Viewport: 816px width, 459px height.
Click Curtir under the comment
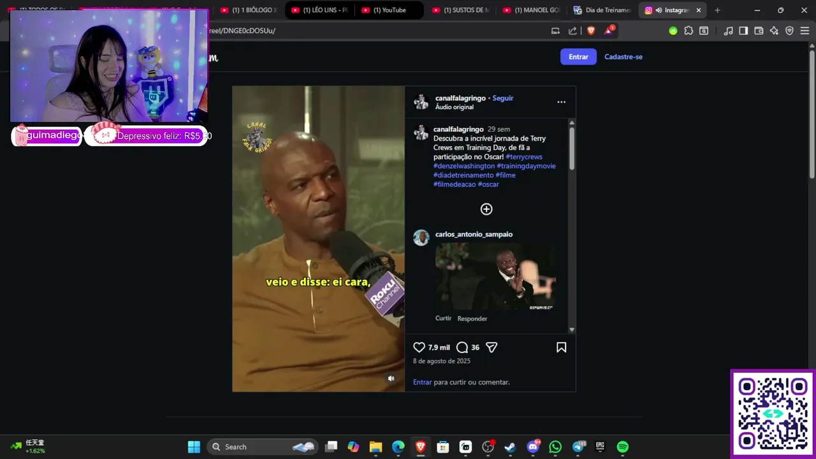point(443,318)
